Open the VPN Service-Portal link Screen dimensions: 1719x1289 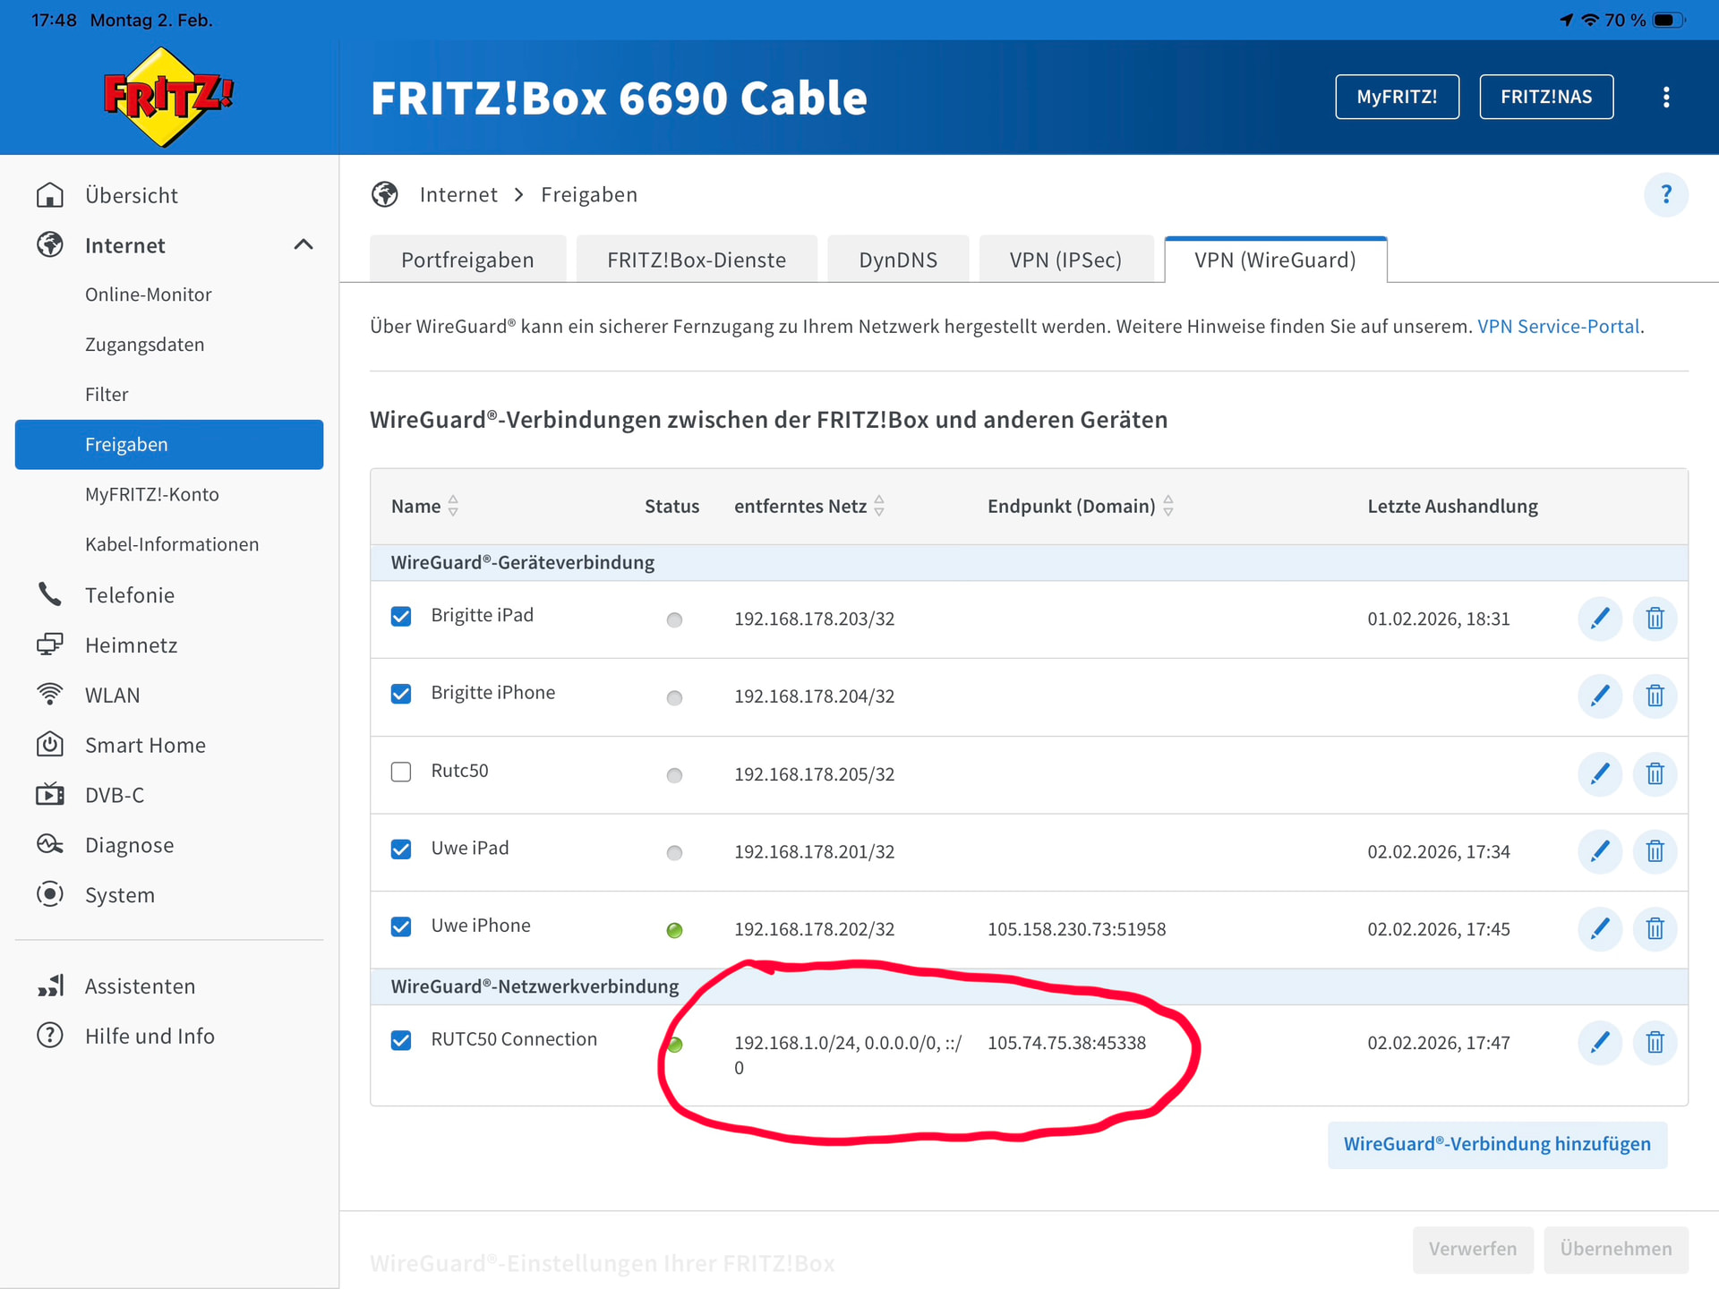pos(1558,326)
